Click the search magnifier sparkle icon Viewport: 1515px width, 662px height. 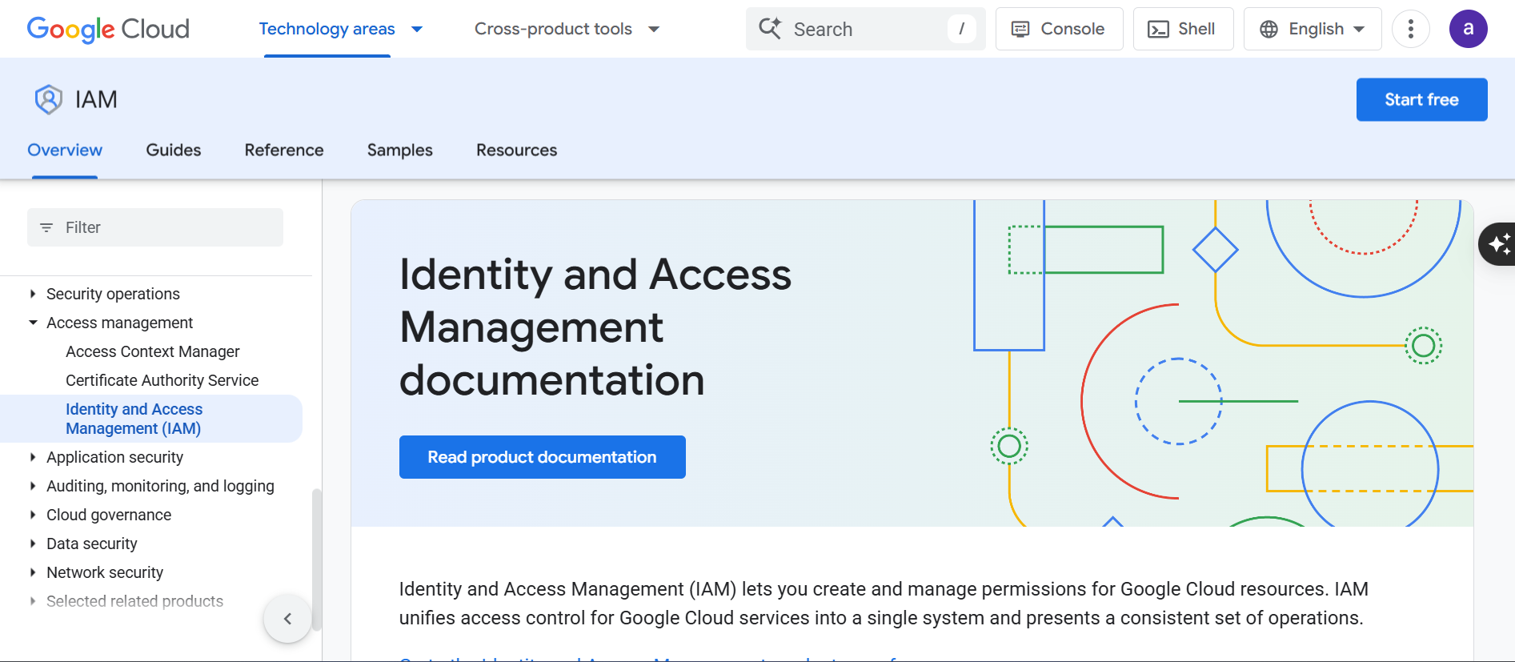(770, 29)
